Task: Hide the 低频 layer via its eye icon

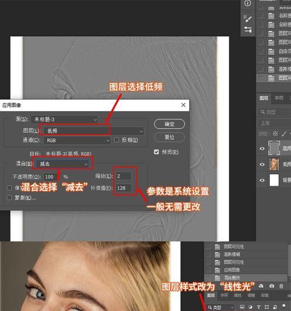Action: pos(262,164)
